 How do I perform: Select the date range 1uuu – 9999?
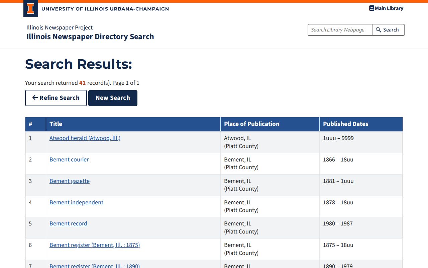(x=338, y=138)
